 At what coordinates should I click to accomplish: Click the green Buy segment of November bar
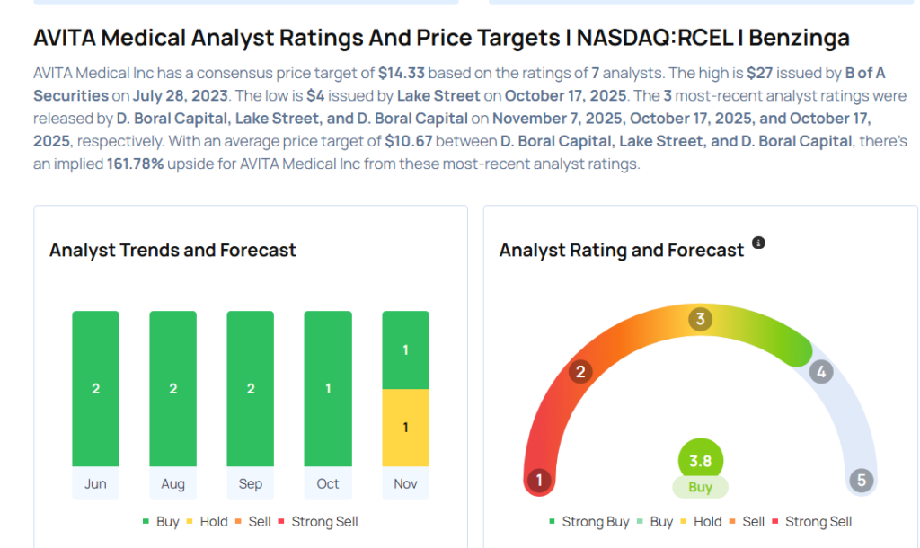pos(405,349)
